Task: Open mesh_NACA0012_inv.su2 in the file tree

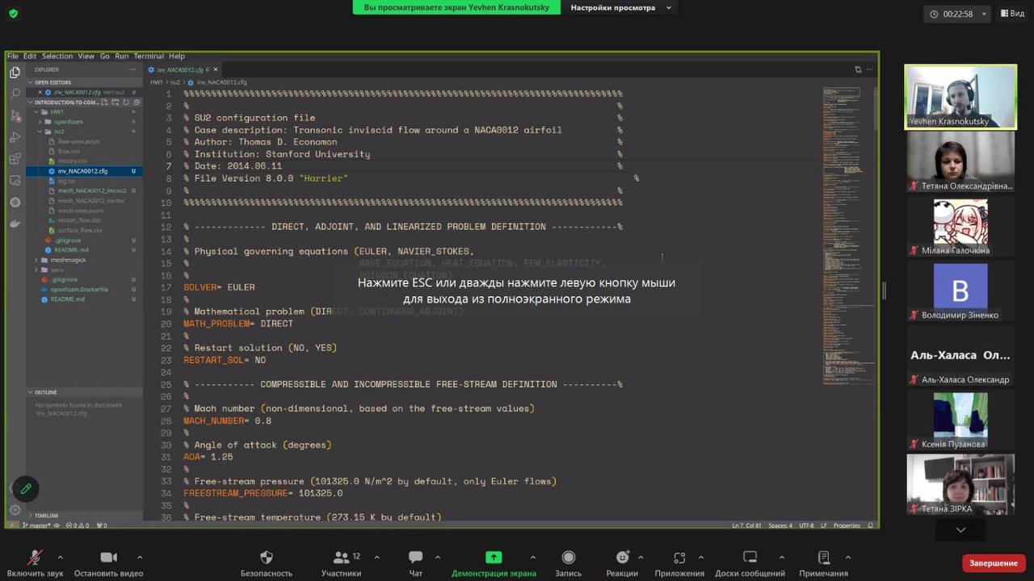Action: [x=91, y=190]
